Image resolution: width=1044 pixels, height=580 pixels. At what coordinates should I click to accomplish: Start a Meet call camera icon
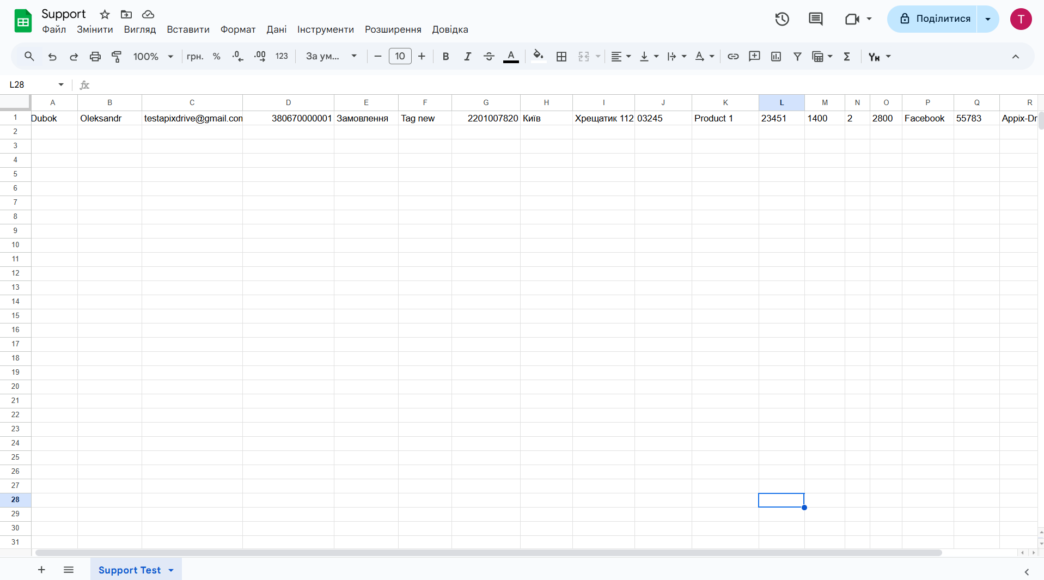852,19
